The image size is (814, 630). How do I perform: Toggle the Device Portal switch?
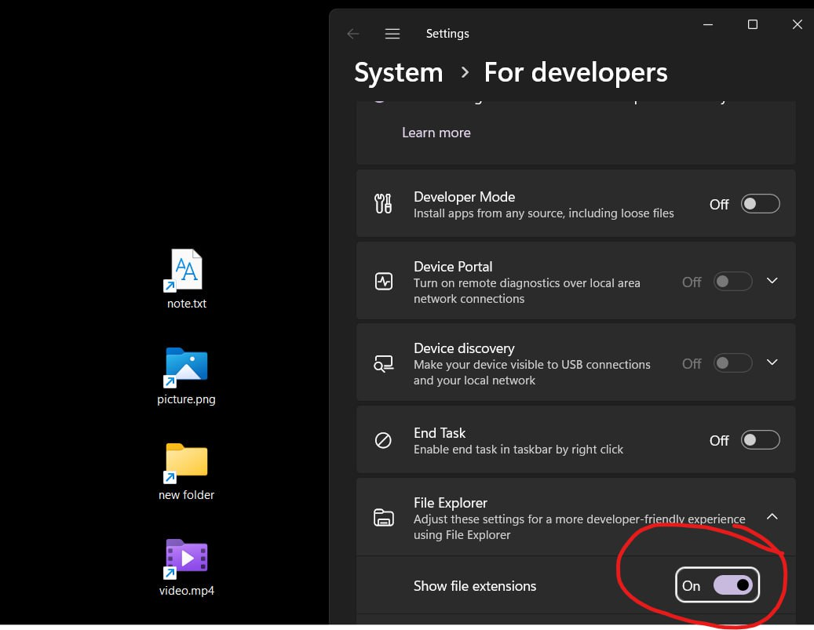click(732, 282)
